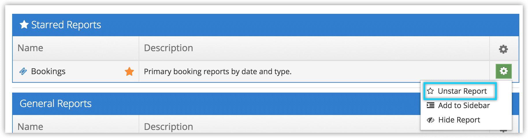528x138 pixels.
Task: Click the gear icon in Starred Reports header row
Action: click(503, 49)
